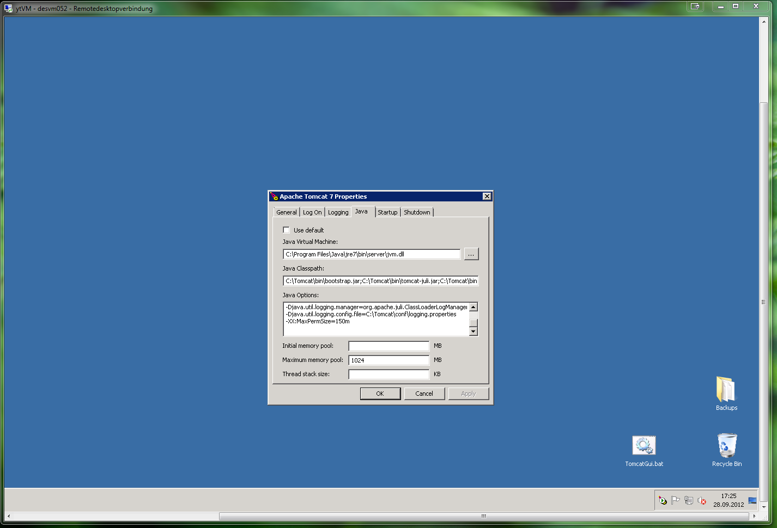Click inside the Java Options text area
This screenshot has height=528, width=777.
[376, 319]
